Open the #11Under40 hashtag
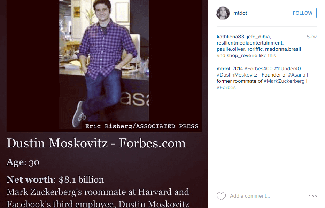Viewport: 325px width, 208px height. point(287,69)
